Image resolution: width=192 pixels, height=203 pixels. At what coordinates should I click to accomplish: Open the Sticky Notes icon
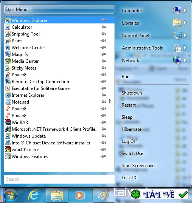pyautogui.click(x=8, y=68)
